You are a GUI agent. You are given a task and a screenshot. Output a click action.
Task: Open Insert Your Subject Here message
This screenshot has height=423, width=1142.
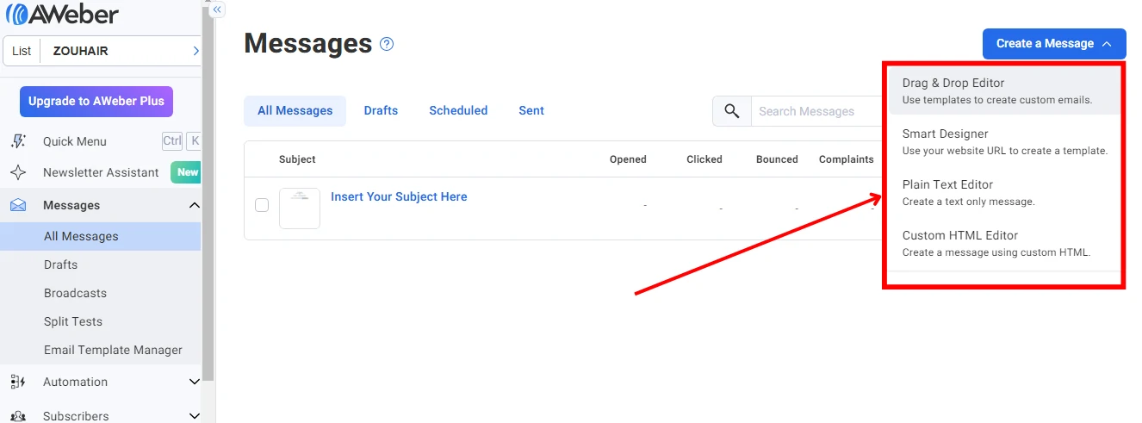pos(399,196)
